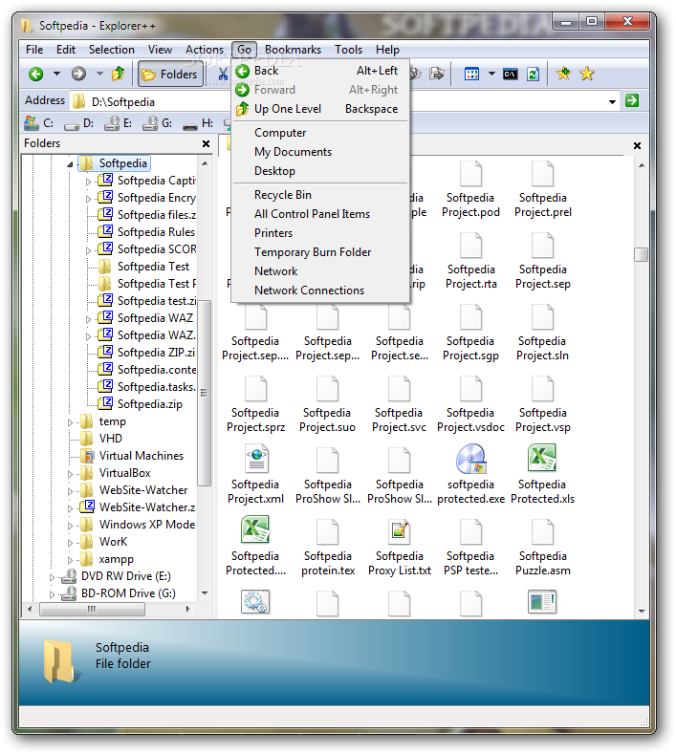Viewport: 676px width, 754px height.
Task: Select Softpedia Puzzle.asm file icon
Action: click(543, 531)
